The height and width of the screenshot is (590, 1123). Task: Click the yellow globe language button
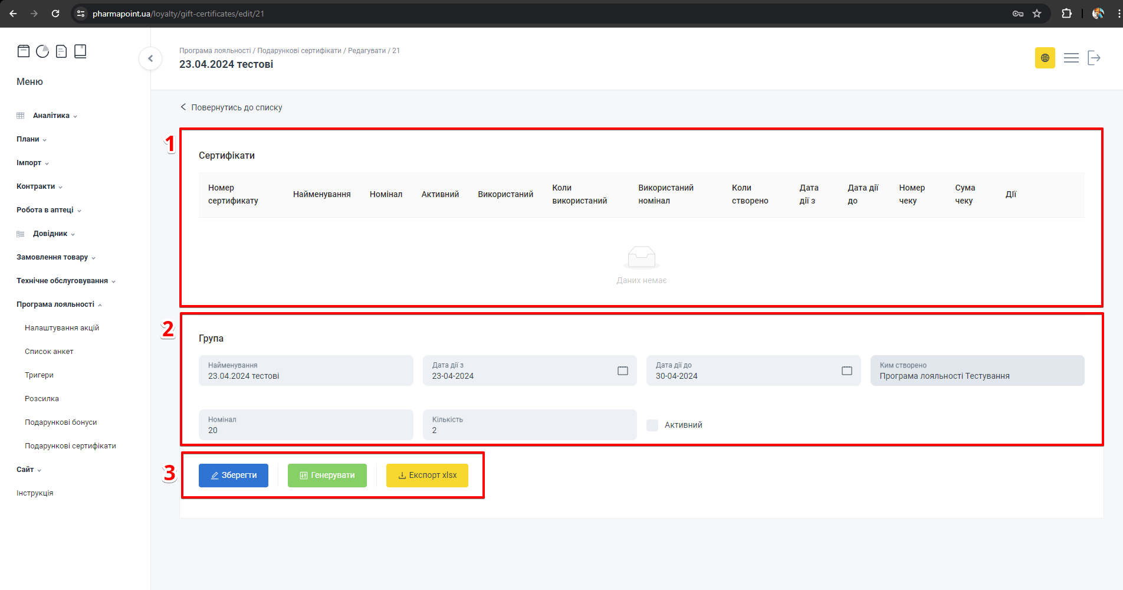click(x=1045, y=58)
